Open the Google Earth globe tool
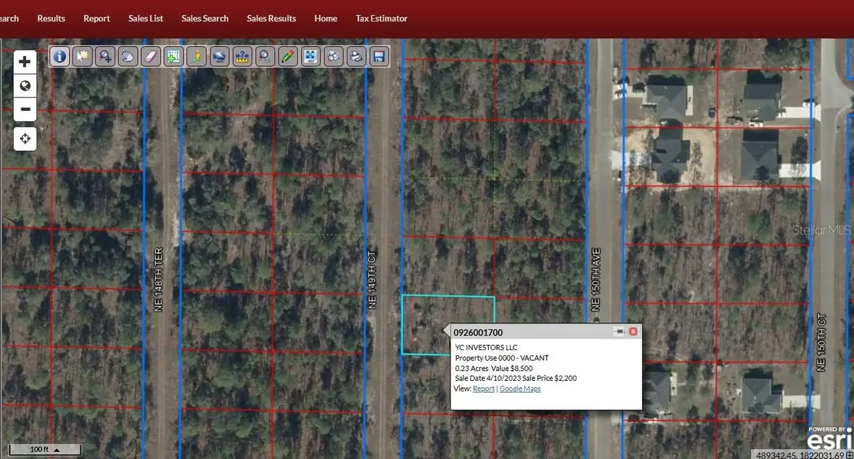Image resolution: width=854 pixels, height=459 pixels. pos(219,56)
